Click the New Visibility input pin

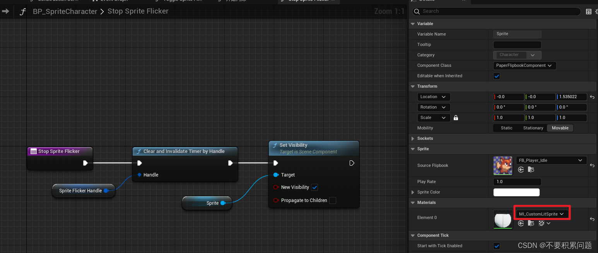[x=276, y=187]
